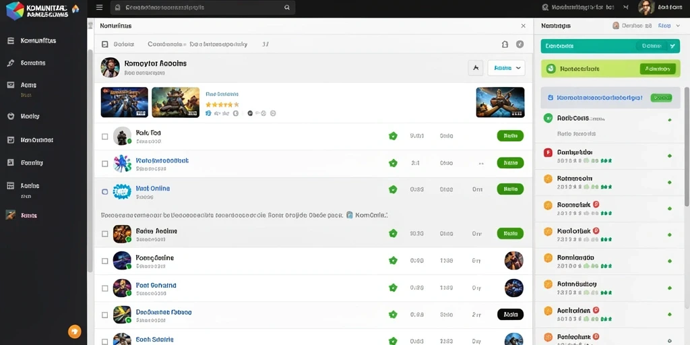690x345 pixels.
Task: Click the table grid icon in the sidebar
Action: click(11, 186)
